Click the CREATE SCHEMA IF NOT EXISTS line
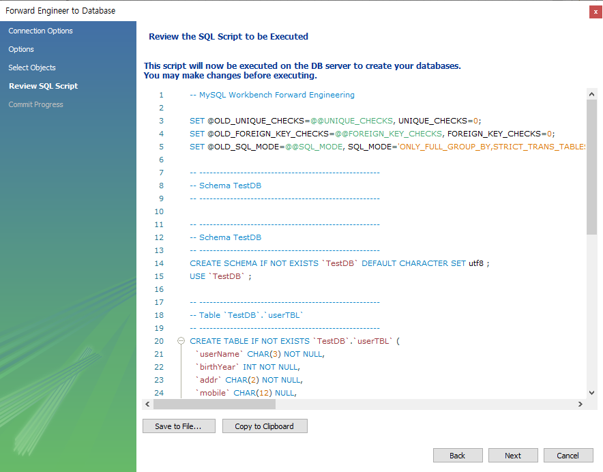Viewport: 603px width, 472px height. [x=340, y=263]
